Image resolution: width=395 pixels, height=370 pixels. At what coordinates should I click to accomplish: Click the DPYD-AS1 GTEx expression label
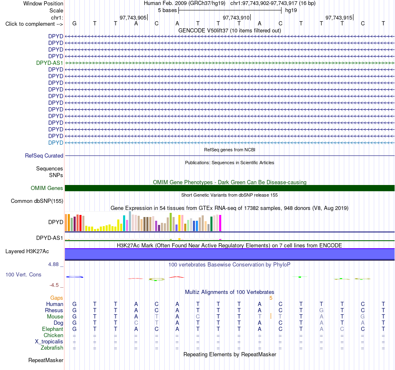pyautogui.click(x=49, y=238)
